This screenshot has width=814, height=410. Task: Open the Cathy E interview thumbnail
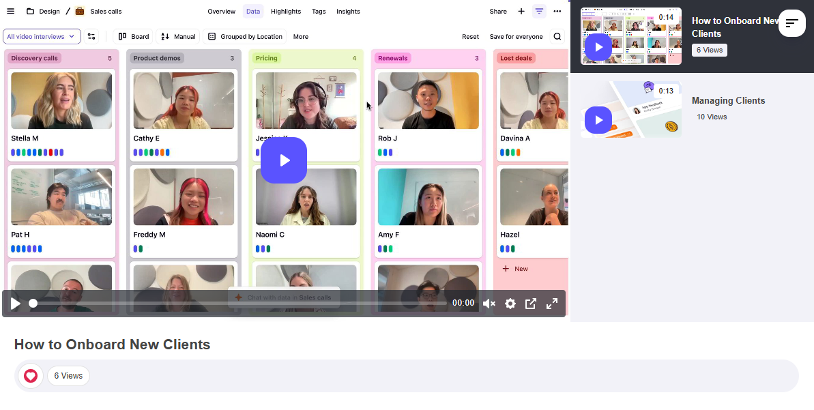(x=184, y=101)
